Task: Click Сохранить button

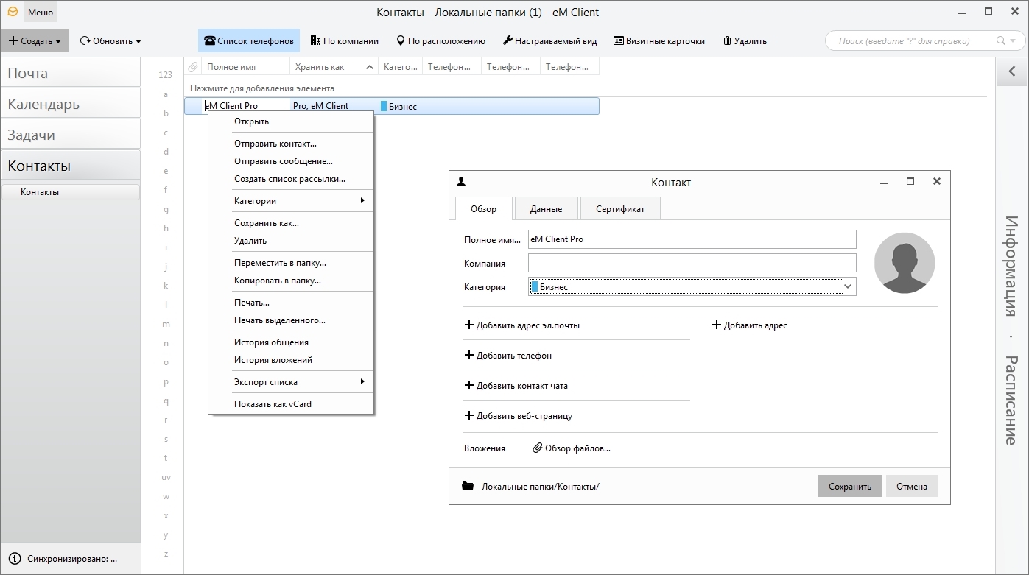Action: pos(849,486)
